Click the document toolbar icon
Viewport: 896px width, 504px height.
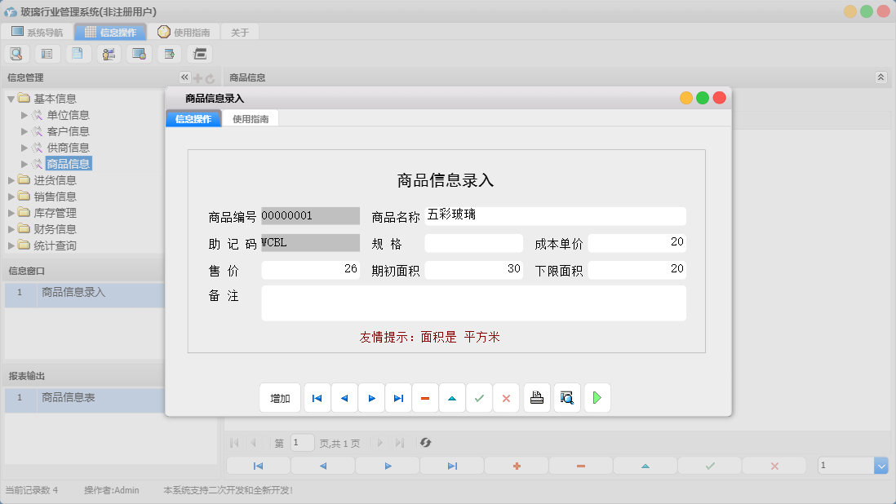coord(78,53)
